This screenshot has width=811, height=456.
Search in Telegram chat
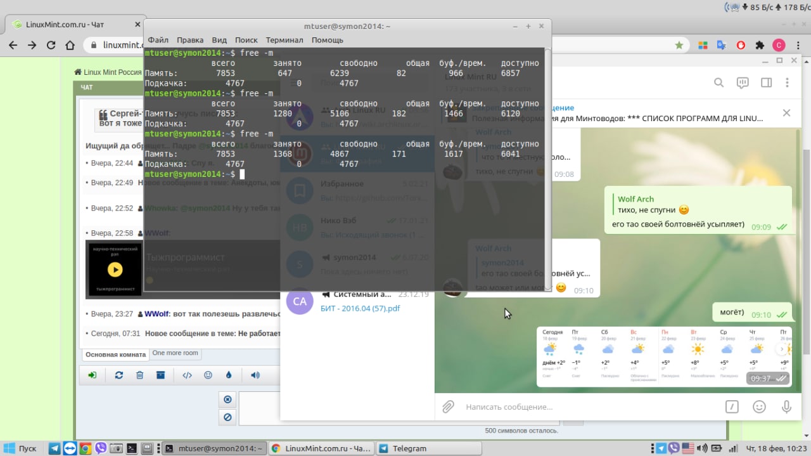click(x=718, y=82)
